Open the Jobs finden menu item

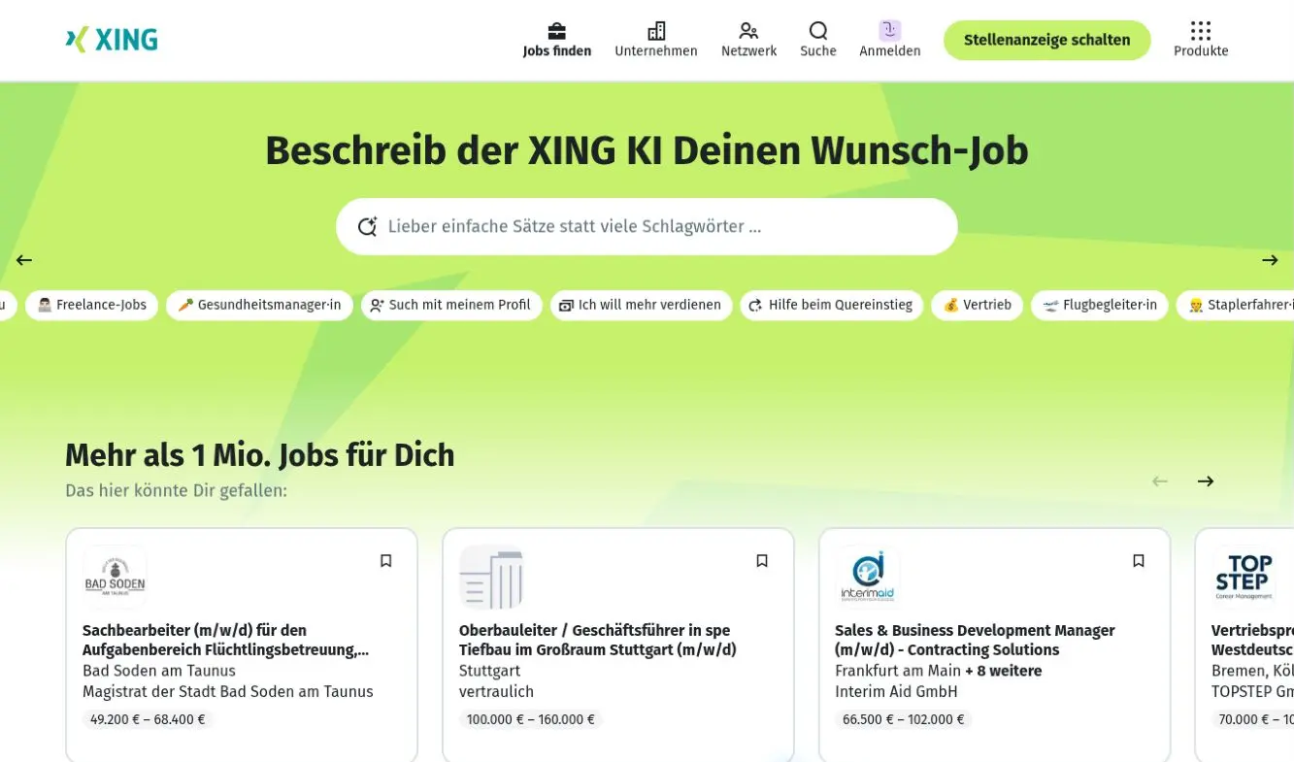point(556,41)
